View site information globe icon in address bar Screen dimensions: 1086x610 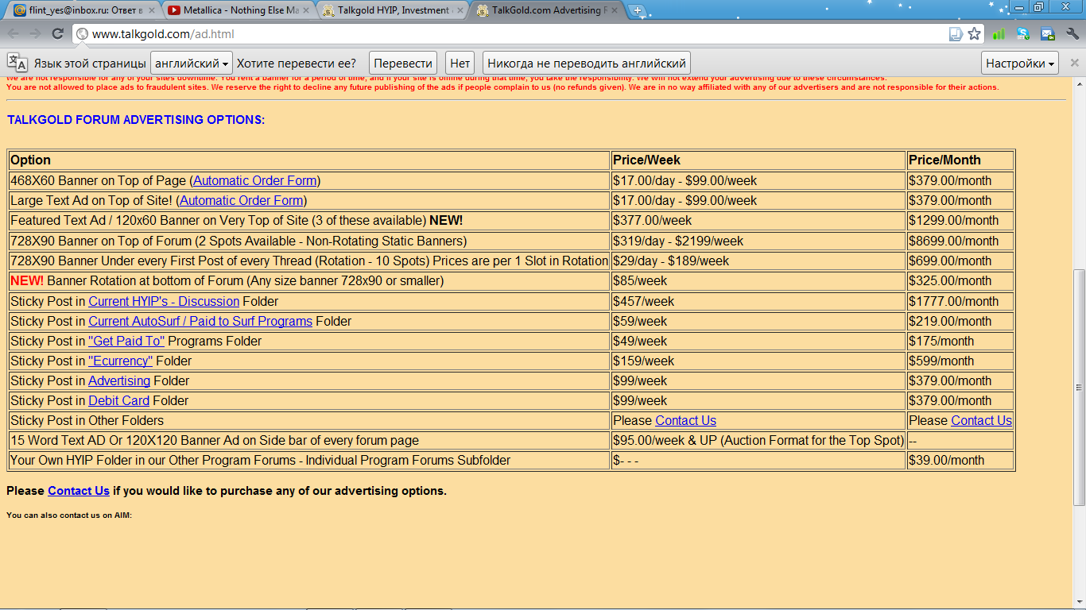point(82,34)
